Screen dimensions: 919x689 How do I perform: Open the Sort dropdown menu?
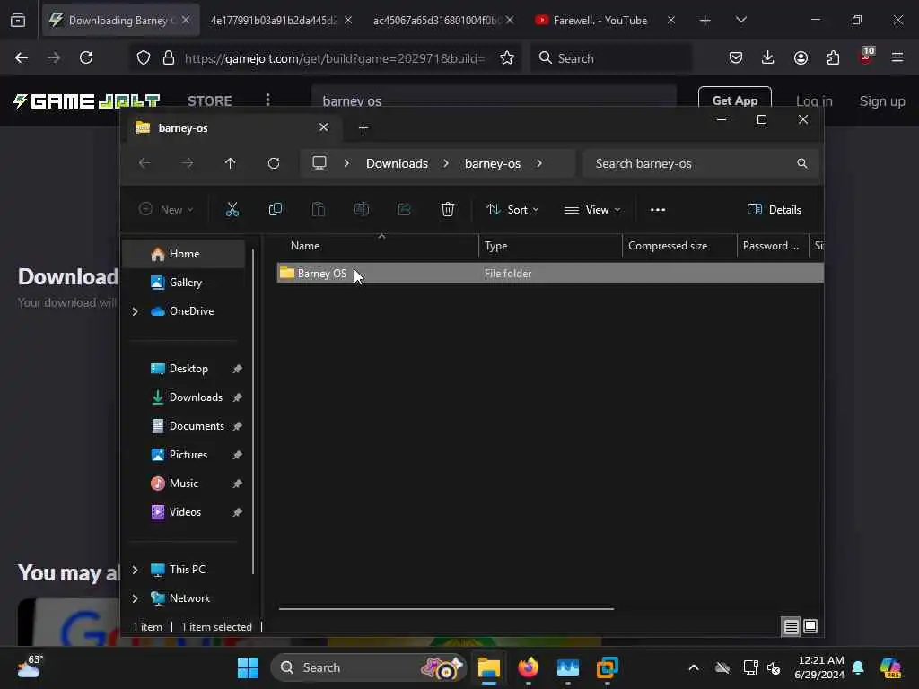[512, 209]
